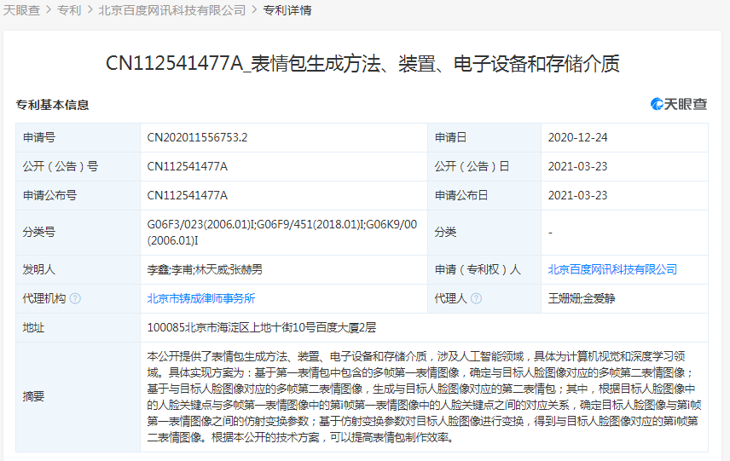Image resolution: width=730 pixels, height=461 pixels.
Task: Select date in 申请公布日 row
Action: (577, 195)
